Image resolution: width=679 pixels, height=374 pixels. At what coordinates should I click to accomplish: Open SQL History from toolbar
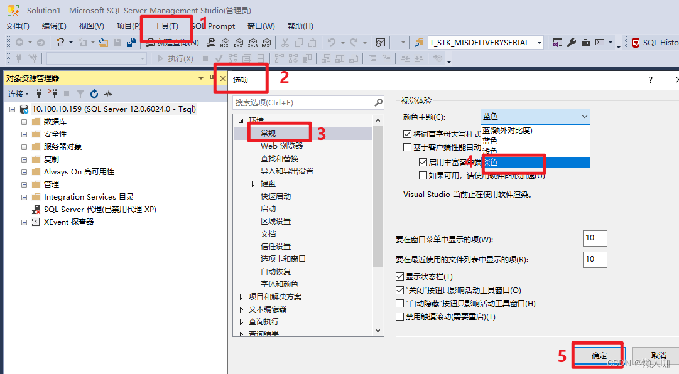655,43
